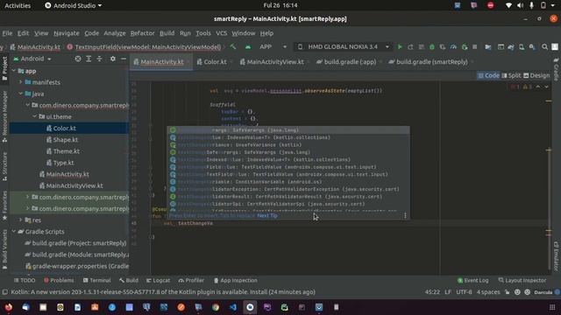Viewport: 561px width, 315px height.
Task: Collapse the java folder
Action: 21,94
